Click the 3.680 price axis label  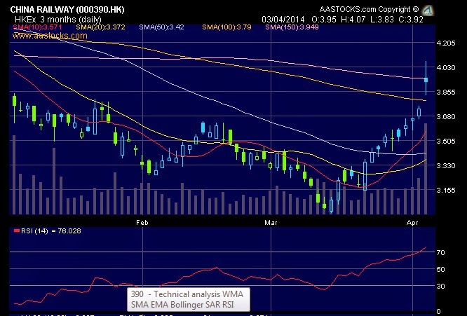click(445, 116)
